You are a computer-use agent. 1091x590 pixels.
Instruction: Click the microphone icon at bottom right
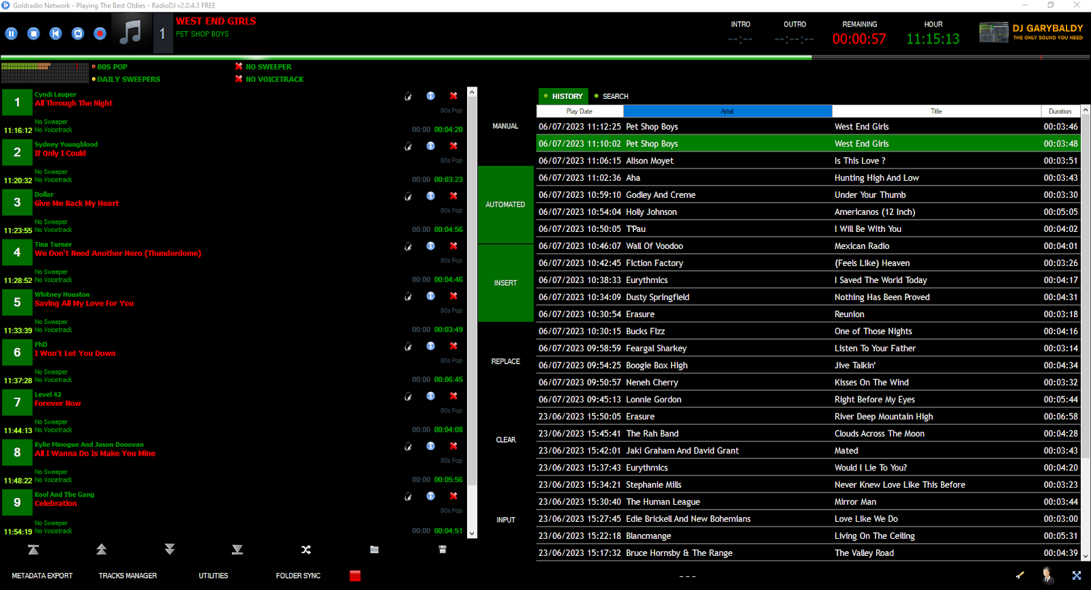[x=1020, y=575]
